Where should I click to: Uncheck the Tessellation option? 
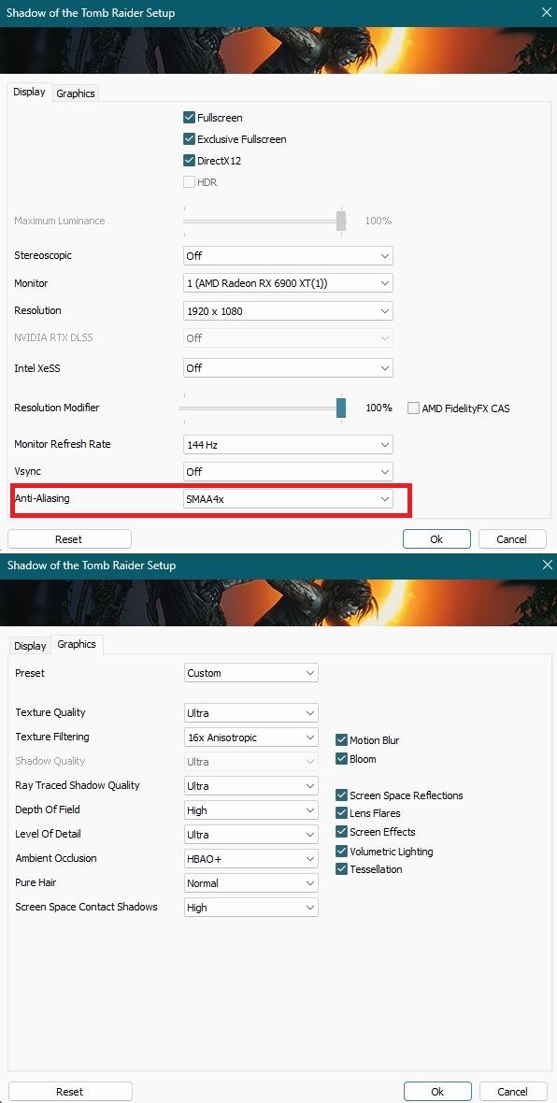point(342,869)
